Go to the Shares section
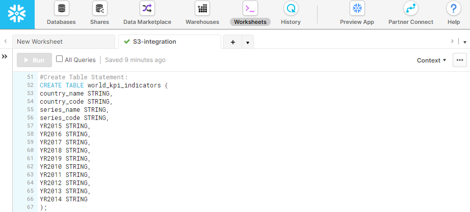 click(99, 14)
